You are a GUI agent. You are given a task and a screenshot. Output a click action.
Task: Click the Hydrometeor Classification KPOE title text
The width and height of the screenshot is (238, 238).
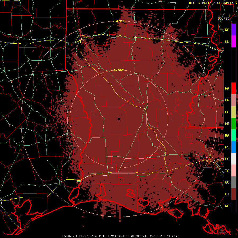click(120, 236)
